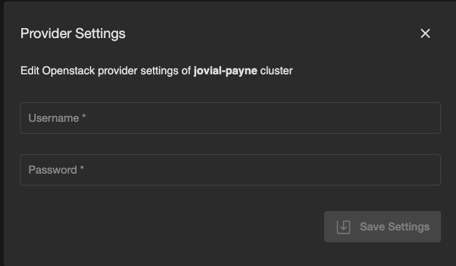This screenshot has width=456, height=266.
Task: Close the Provider Settings dialog
Action: (x=425, y=34)
